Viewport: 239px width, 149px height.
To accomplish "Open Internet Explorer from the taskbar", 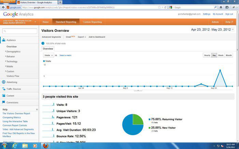I will click(15, 146).
